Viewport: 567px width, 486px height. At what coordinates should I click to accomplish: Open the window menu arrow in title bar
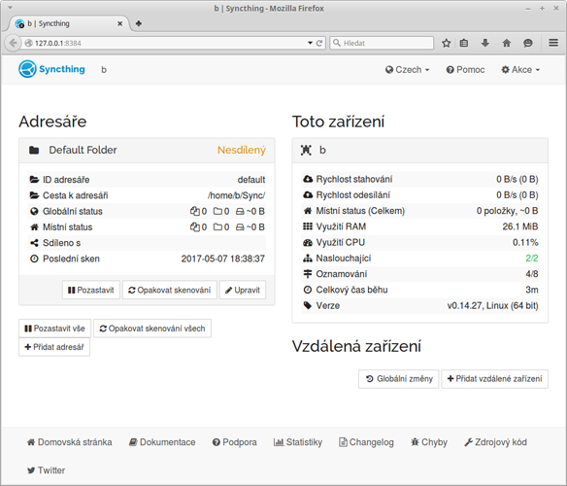point(10,8)
